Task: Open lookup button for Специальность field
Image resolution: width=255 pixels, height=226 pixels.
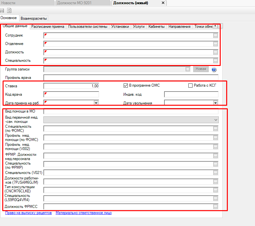Action: tap(216, 61)
